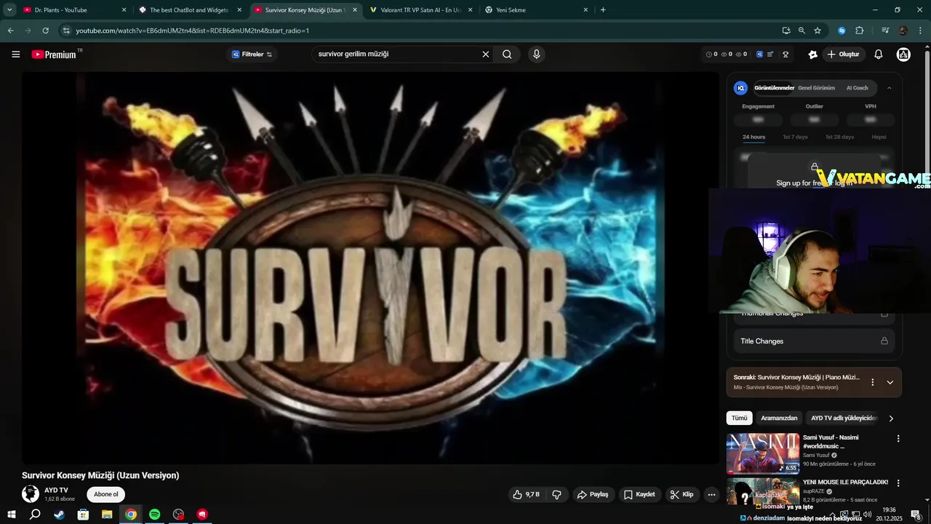Open the Sami Yusuf Nasimi video thumbnail
Viewport: 931px width, 524px height.
[x=762, y=453]
